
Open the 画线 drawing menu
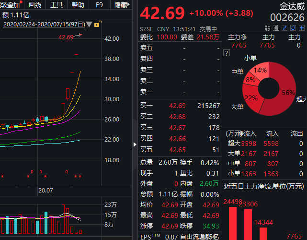[x=35, y=5]
